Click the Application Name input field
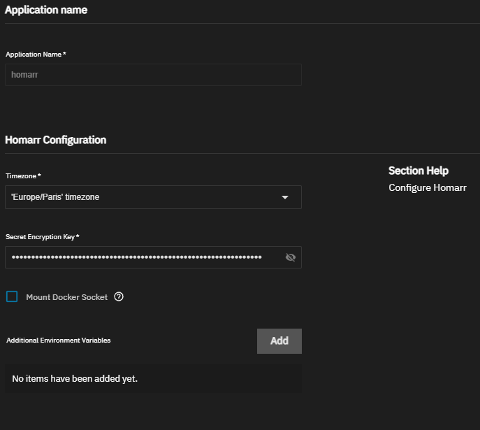The image size is (480, 430). (x=153, y=75)
